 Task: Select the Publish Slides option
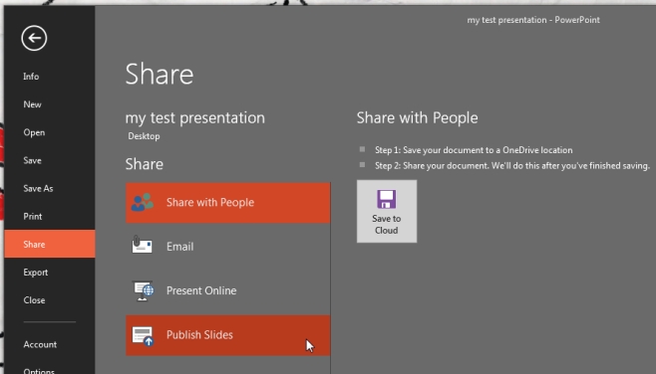(228, 335)
